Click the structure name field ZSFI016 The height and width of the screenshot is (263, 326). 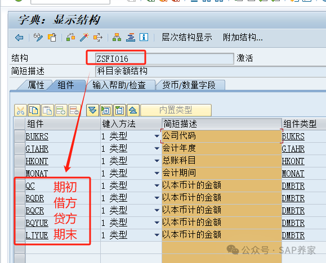coord(164,59)
